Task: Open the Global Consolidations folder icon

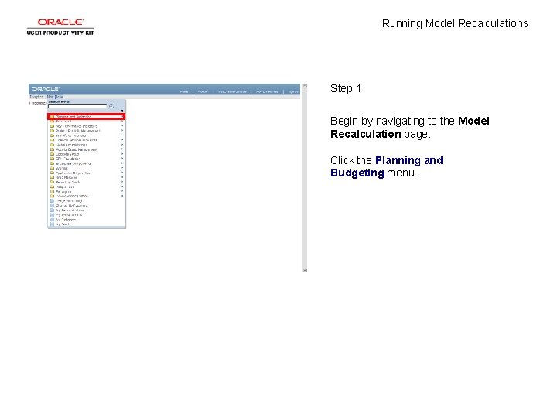Action: (x=53, y=145)
